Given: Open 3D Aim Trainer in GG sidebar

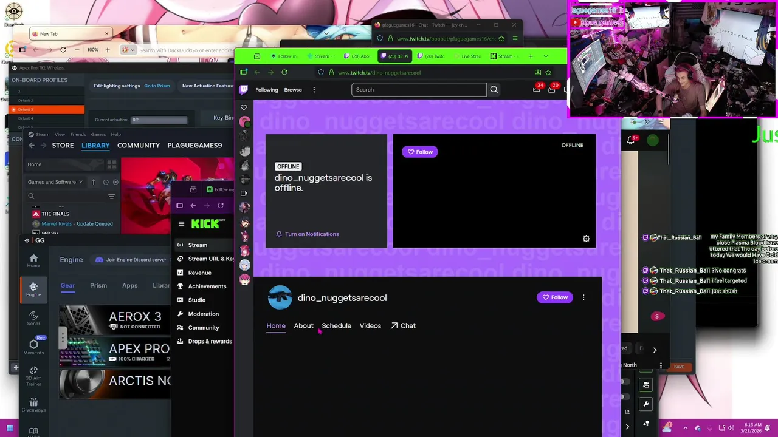Looking at the screenshot, I should pyautogui.click(x=33, y=376).
